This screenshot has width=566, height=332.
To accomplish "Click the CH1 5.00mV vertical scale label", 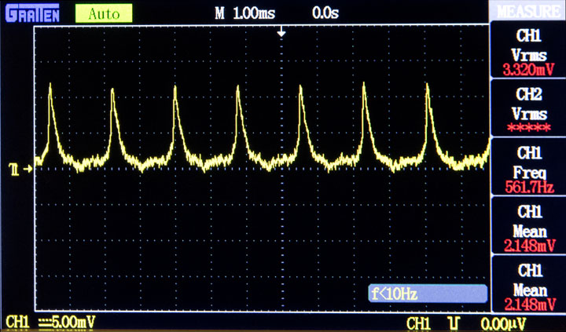I will 50,323.
